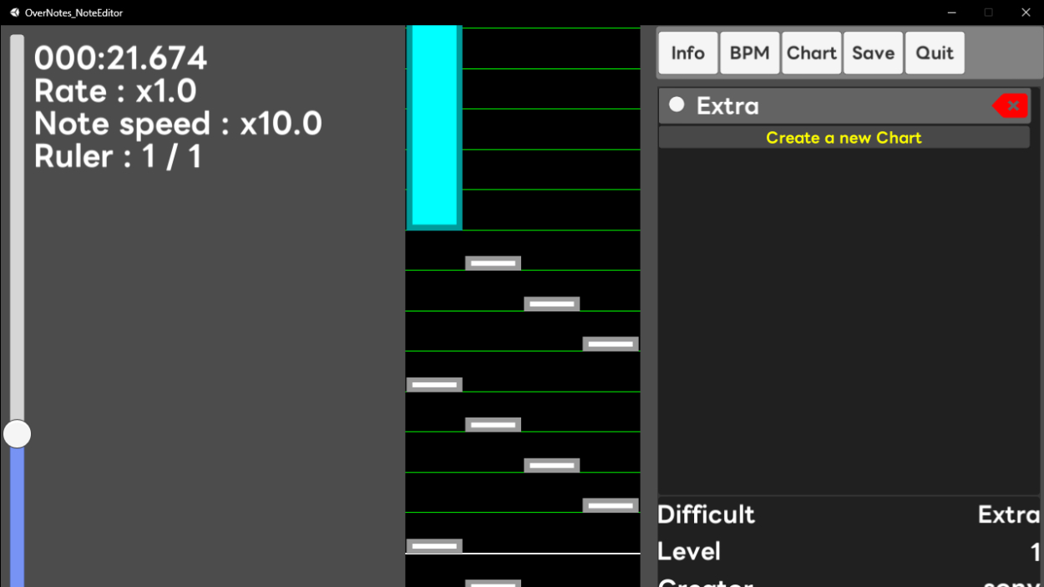Select the topmost white note in fourth lane

pos(611,344)
